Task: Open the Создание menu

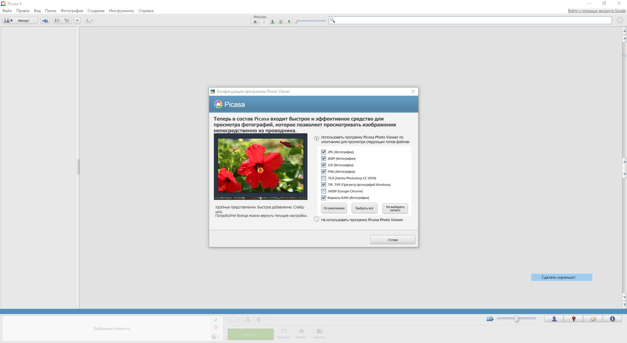Action: [96, 11]
